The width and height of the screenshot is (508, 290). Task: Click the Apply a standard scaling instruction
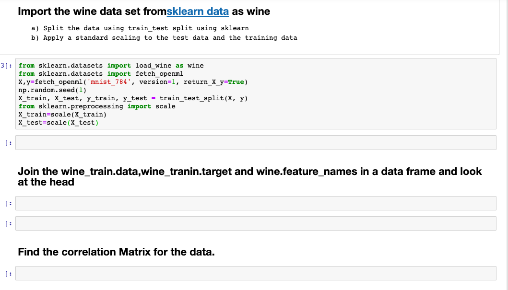[x=164, y=37]
